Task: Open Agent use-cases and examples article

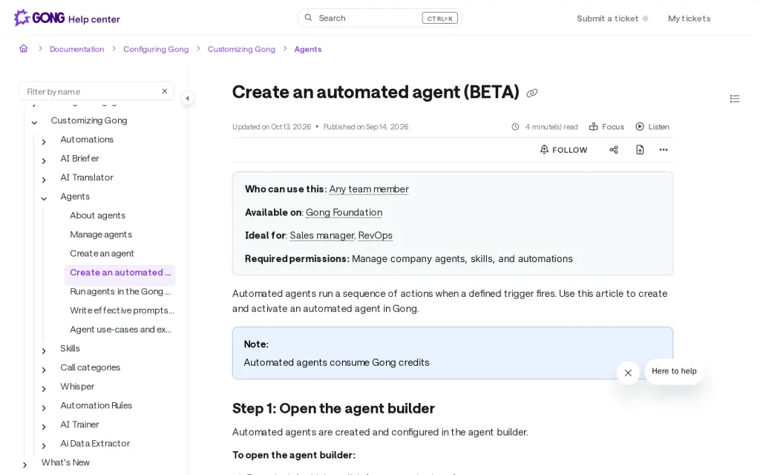Action: click(121, 329)
